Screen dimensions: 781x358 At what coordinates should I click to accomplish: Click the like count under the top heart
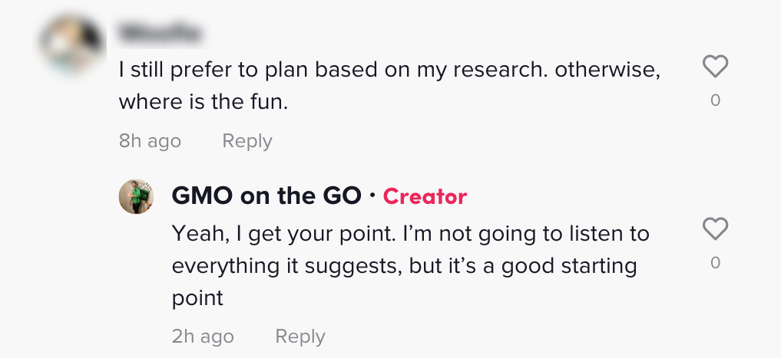tap(715, 100)
